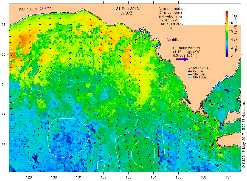Click the 'drifter' legend text
Image resolution: width=247 pixels, height=181 pixels.
click(x=176, y=40)
